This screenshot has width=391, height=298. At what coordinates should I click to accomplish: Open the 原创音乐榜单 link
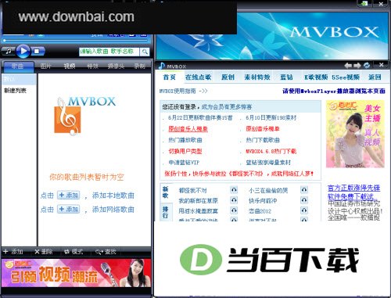click(x=263, y=129)
